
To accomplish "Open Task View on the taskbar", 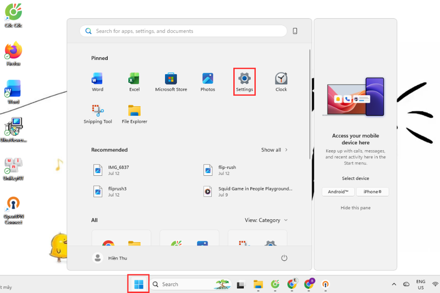I will tap(240, 285).
